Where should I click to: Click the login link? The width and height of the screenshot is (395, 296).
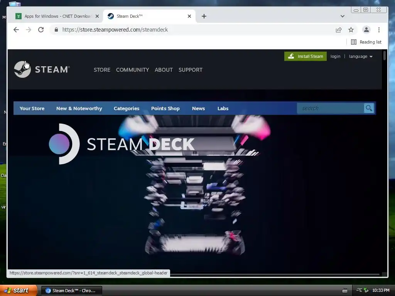[335, 56]
